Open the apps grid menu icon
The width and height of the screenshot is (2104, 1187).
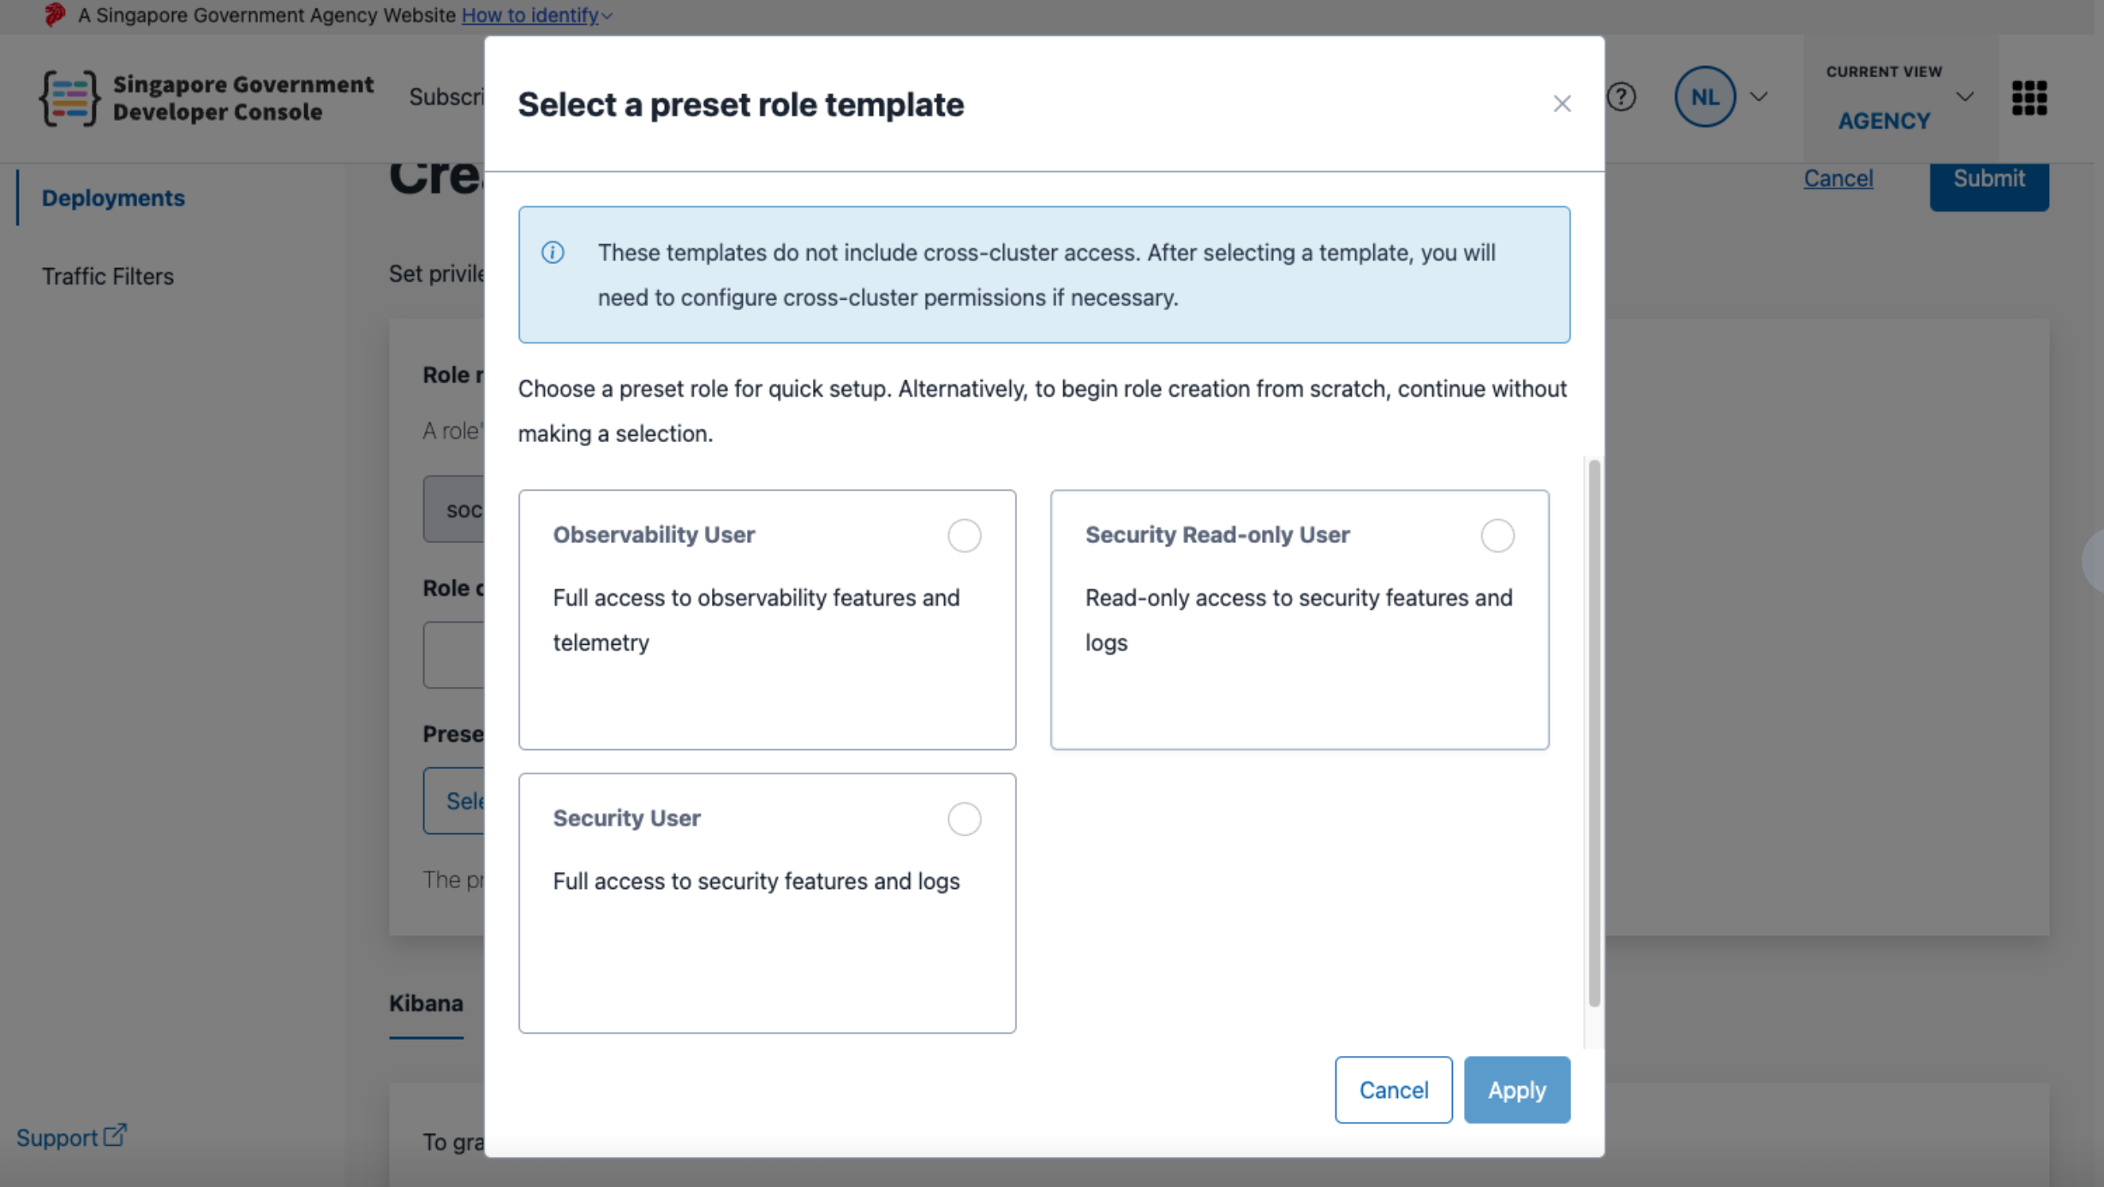(2029, 98)
